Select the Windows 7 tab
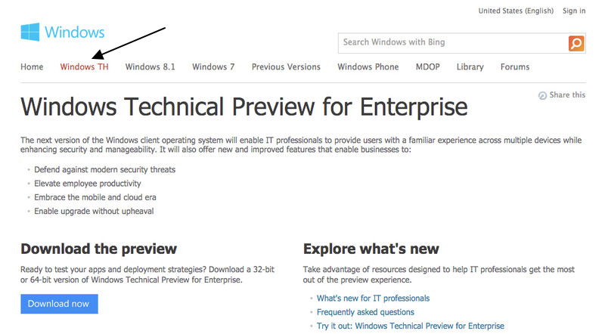The height and width of the screenshot is (334, 605). 213,66
